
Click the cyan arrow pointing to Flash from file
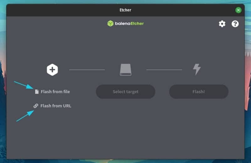(x=23, y=85)
